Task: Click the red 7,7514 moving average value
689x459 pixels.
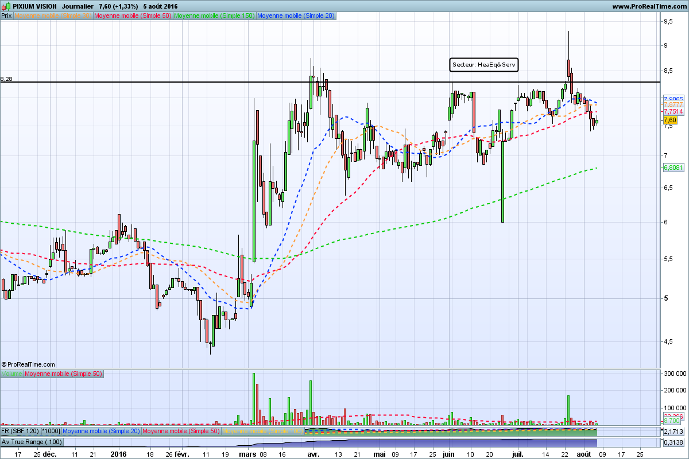Action: [x=673, y=111]
